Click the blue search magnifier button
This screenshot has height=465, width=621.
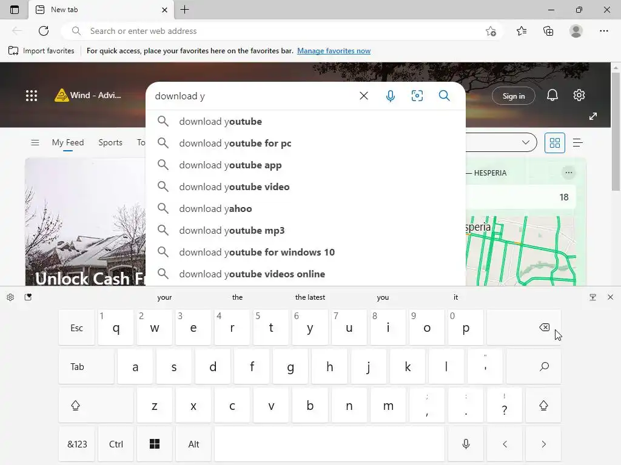click(445, 96)
